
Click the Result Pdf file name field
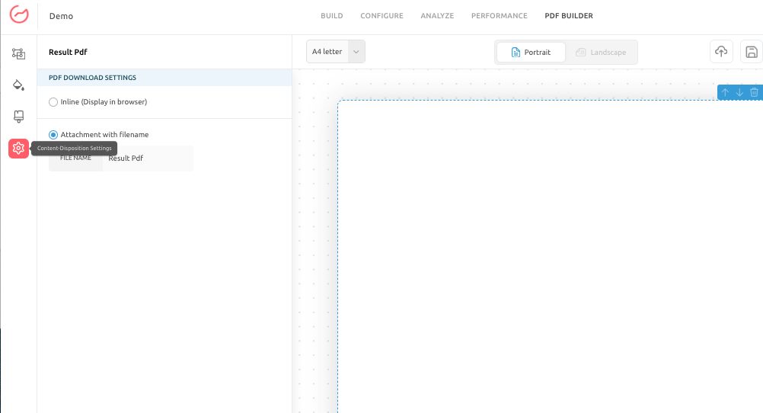tap(148, 158)
